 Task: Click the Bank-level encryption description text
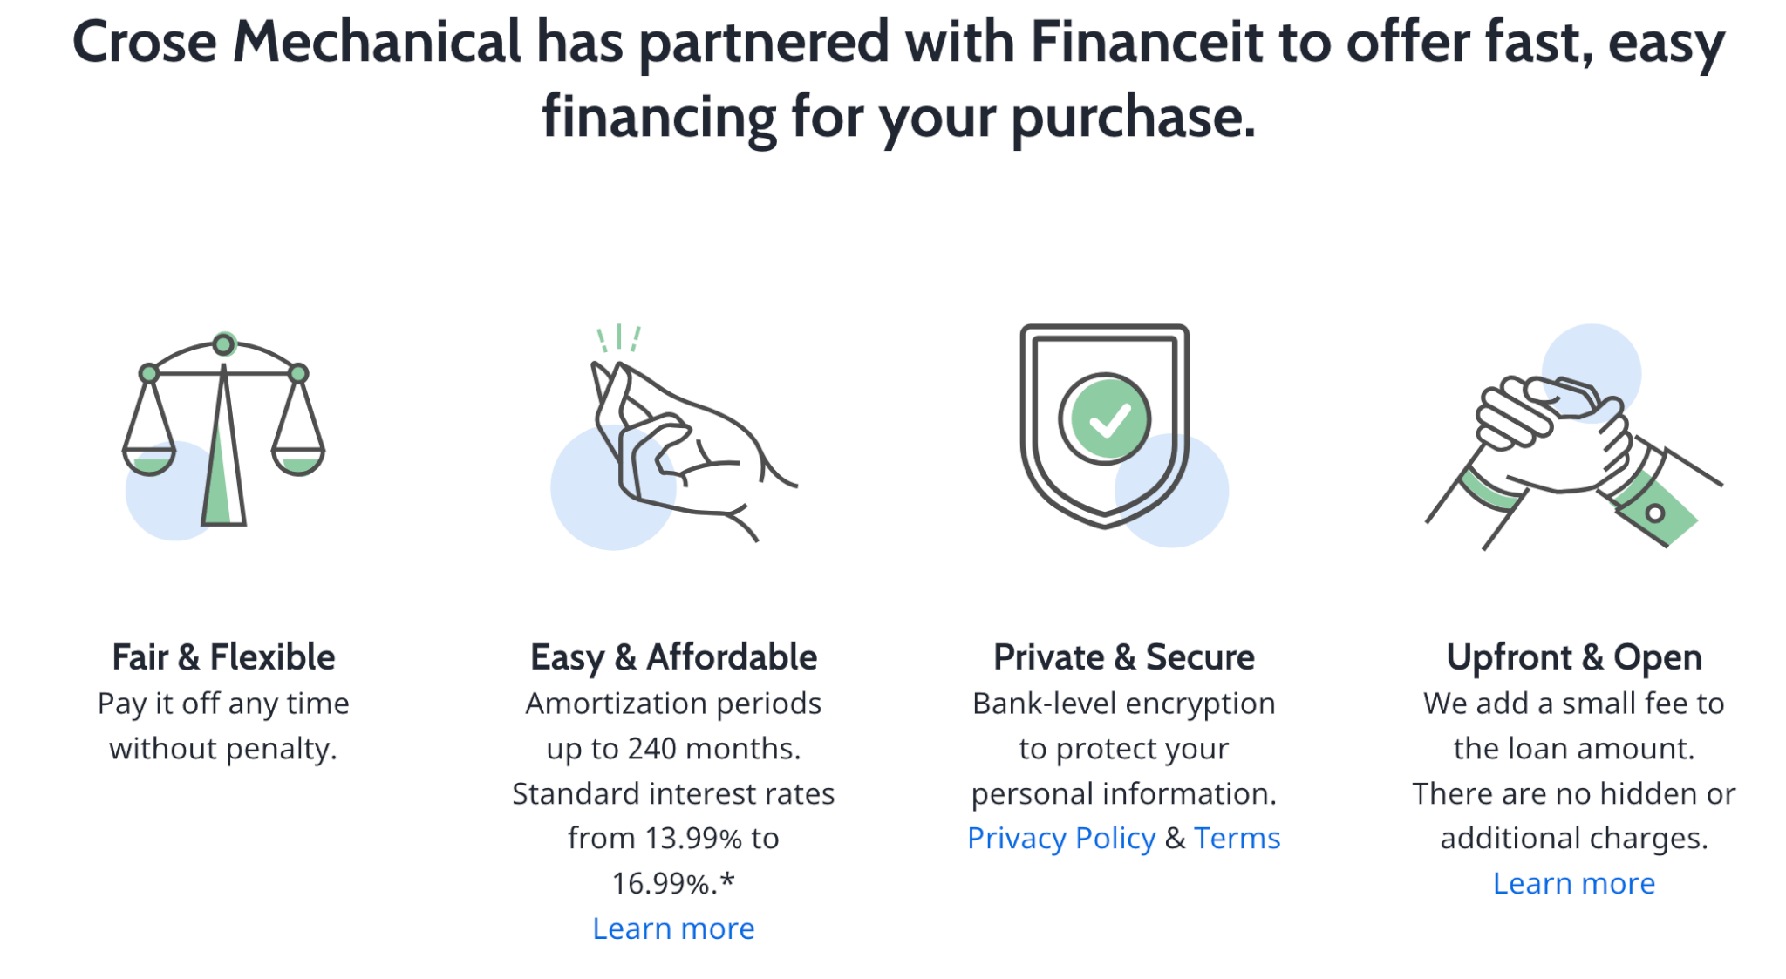[x=1122, y=703]
